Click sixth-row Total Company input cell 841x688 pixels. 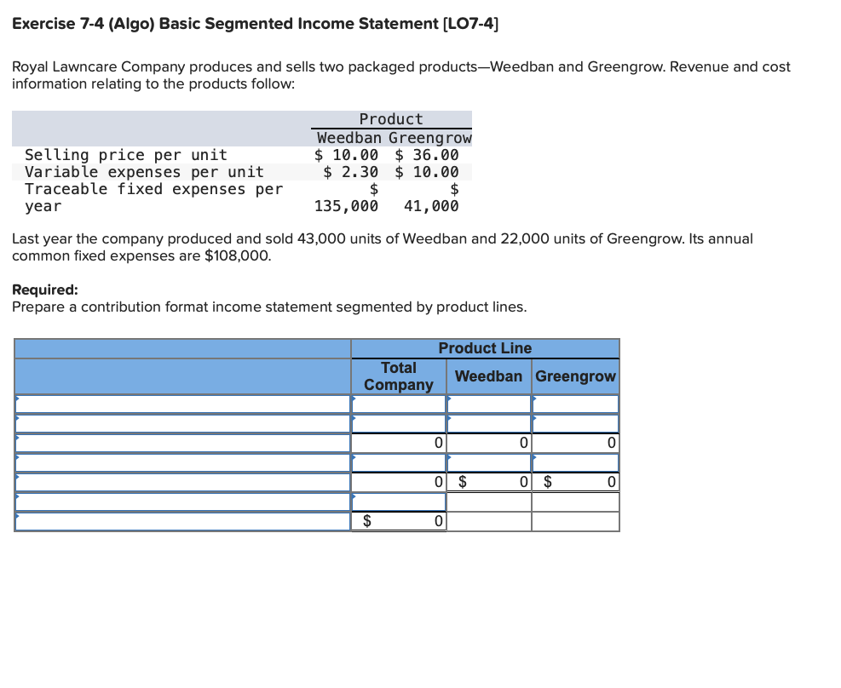click(x=399, y=502)
